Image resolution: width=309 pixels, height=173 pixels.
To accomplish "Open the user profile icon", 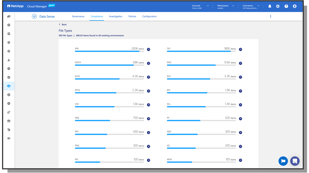I will coord(295,6).
